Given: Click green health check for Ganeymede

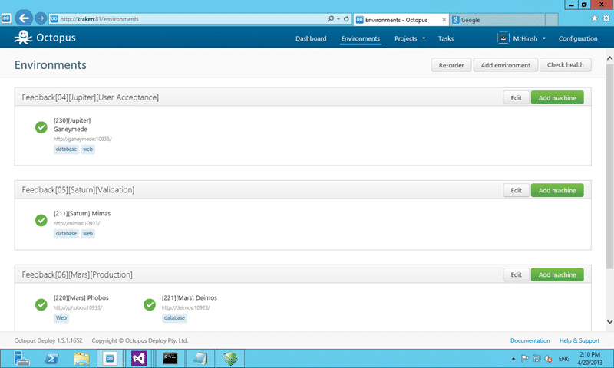Looking at the screenshot, I should click(41, 127).
